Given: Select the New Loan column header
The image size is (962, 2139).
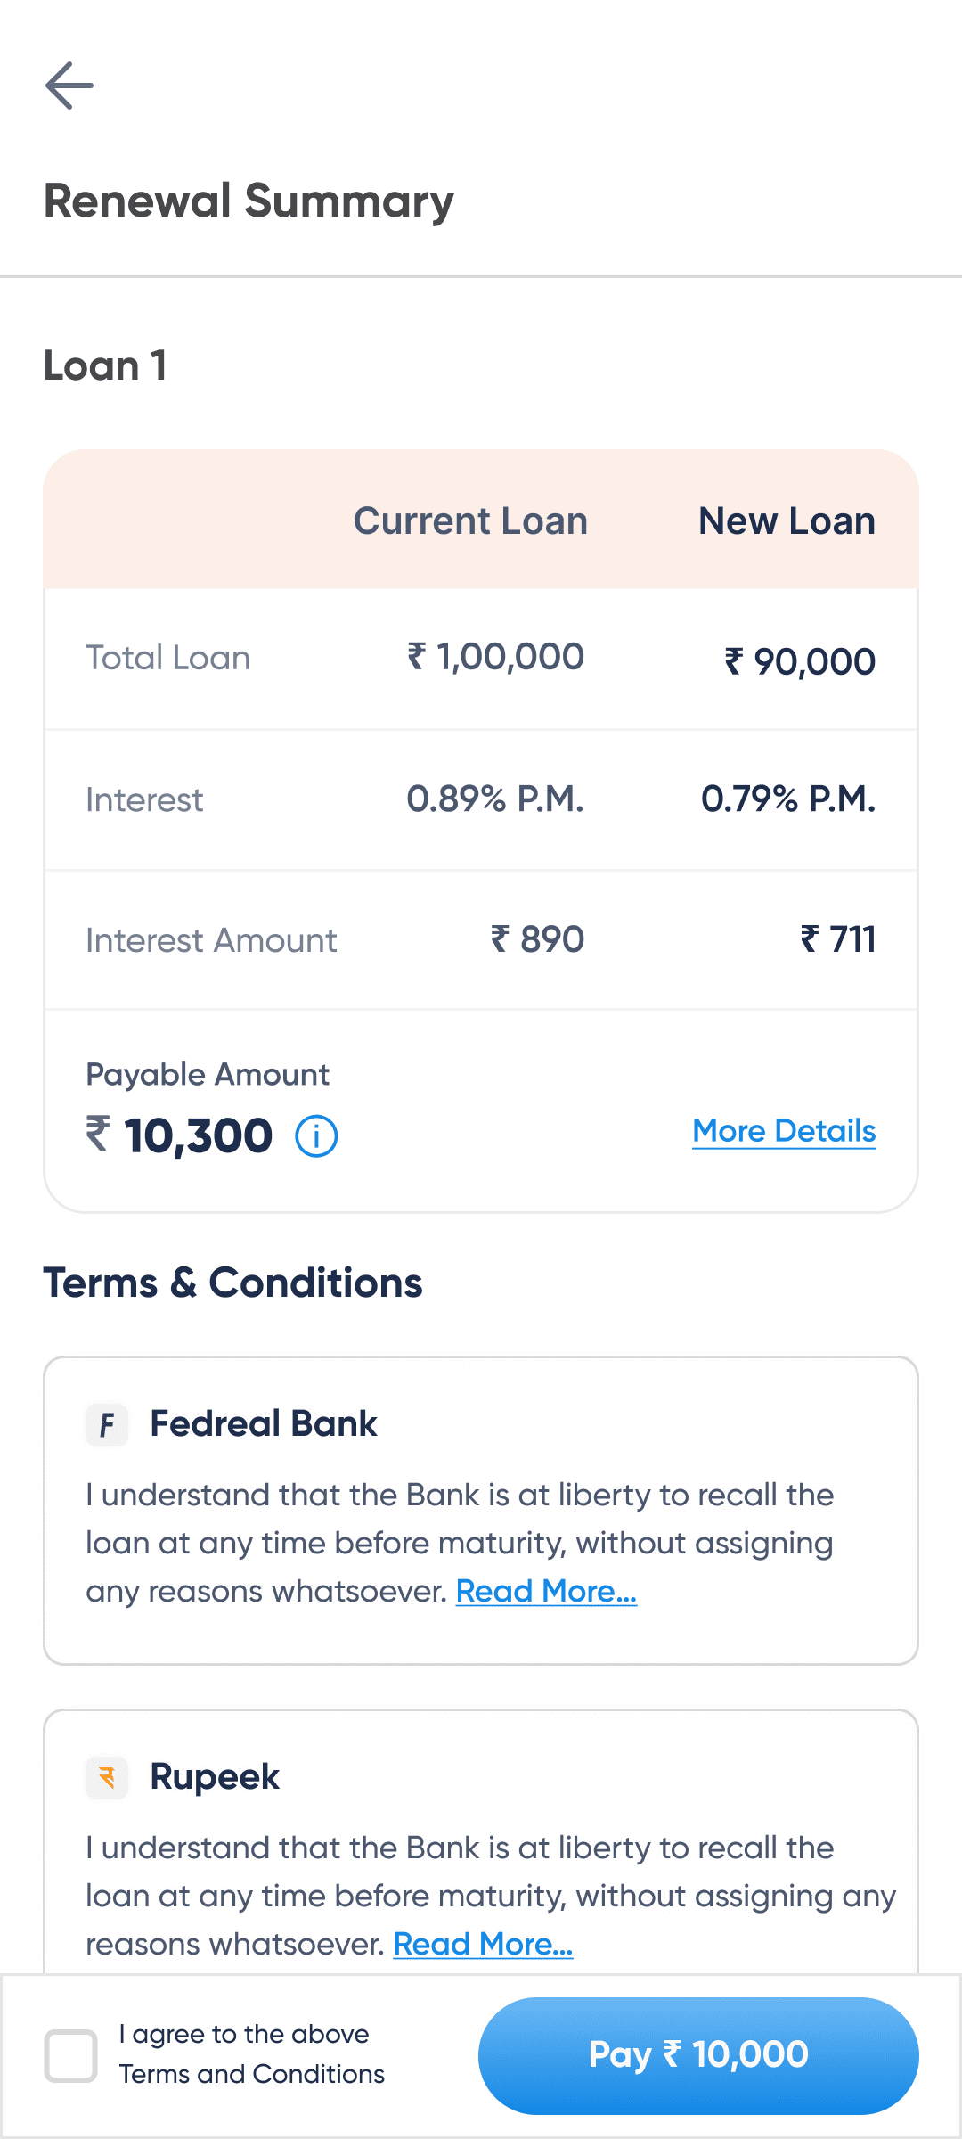Looking at the screenshot, I should tap(787, 521).
